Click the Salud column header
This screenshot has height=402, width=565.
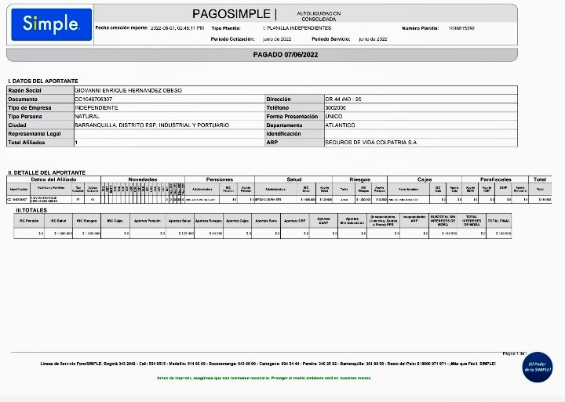coord(293,179)
